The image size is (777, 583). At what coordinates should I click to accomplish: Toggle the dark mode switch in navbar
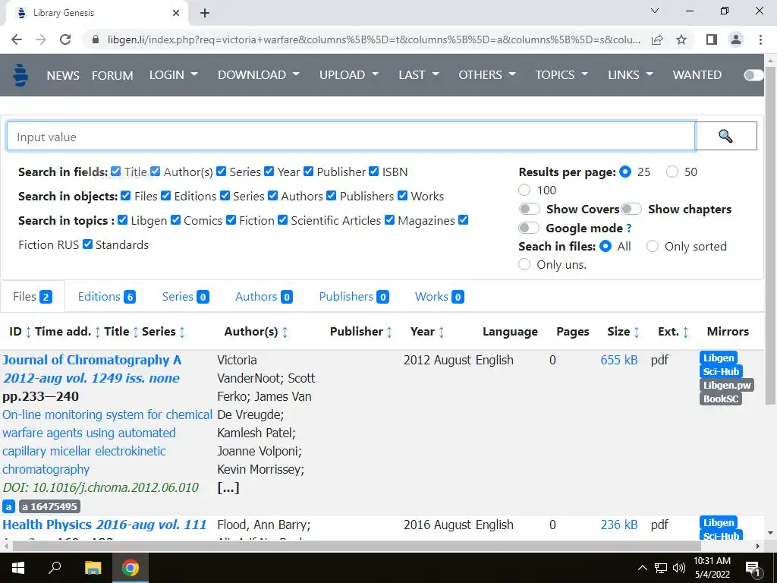753,75
